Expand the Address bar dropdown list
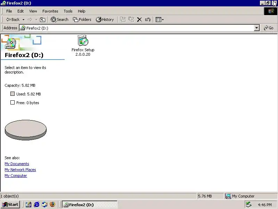This screenshot has width=278, height=209. [256, 28]
